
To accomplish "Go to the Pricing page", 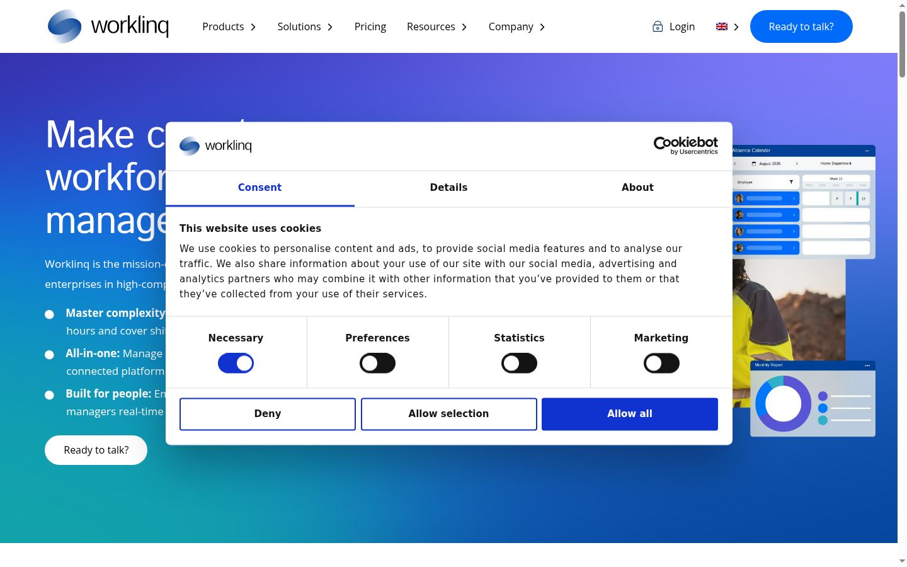I will click(370, 26).
